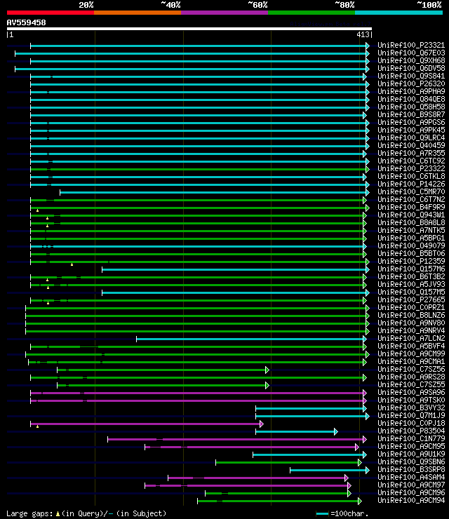Click the UniRef100_P27665 label
Viewport: 449px width, 519px height.
pos(411,299)
